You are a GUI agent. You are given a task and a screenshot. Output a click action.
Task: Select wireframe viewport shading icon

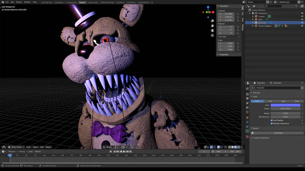pyautogui.click(x=229, y=147)
